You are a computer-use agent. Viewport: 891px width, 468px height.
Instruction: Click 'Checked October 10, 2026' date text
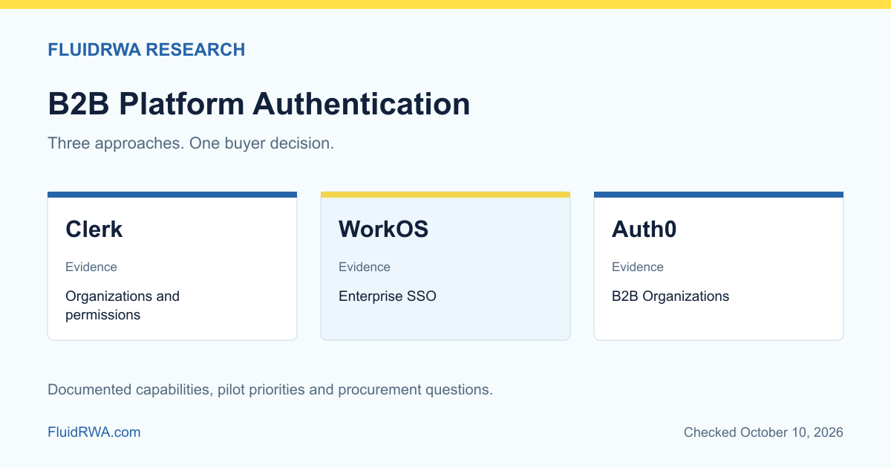[763, 432]
